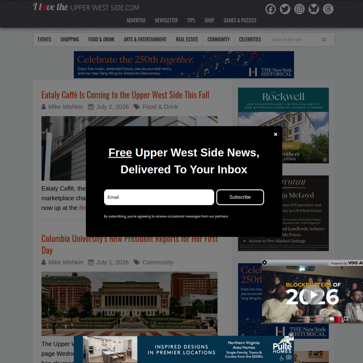The image size is (363, 363).
Task: Open the Shop menu item
Action: coord(209,21)
